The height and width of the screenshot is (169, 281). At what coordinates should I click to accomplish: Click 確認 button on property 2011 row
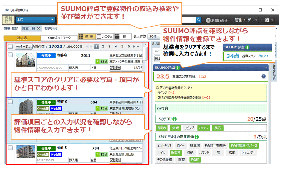[115, 67]
